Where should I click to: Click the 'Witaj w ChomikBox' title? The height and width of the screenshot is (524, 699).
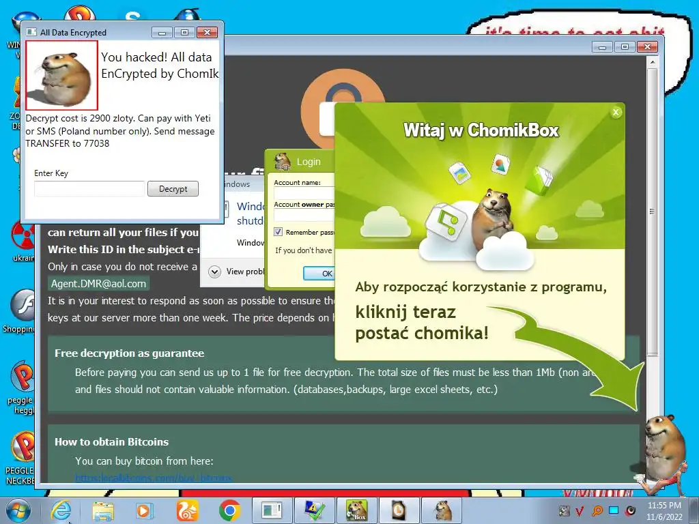point(481,130)
